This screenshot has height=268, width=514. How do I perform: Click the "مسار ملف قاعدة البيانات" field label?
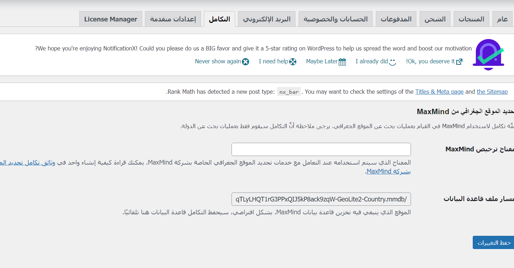click(479, 199)
